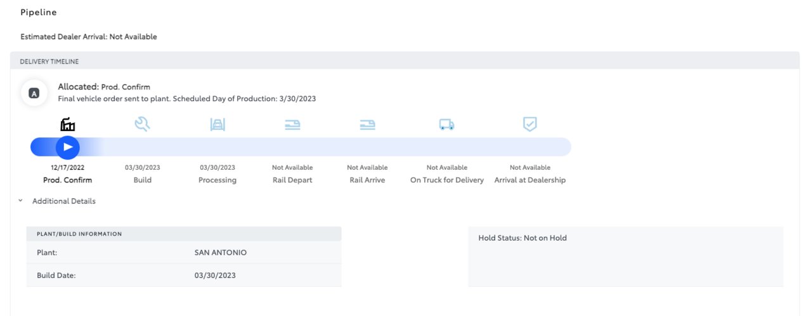Click the Allocated 'A' status badge
Screen dimensions: 811x316
pos(34,93)
